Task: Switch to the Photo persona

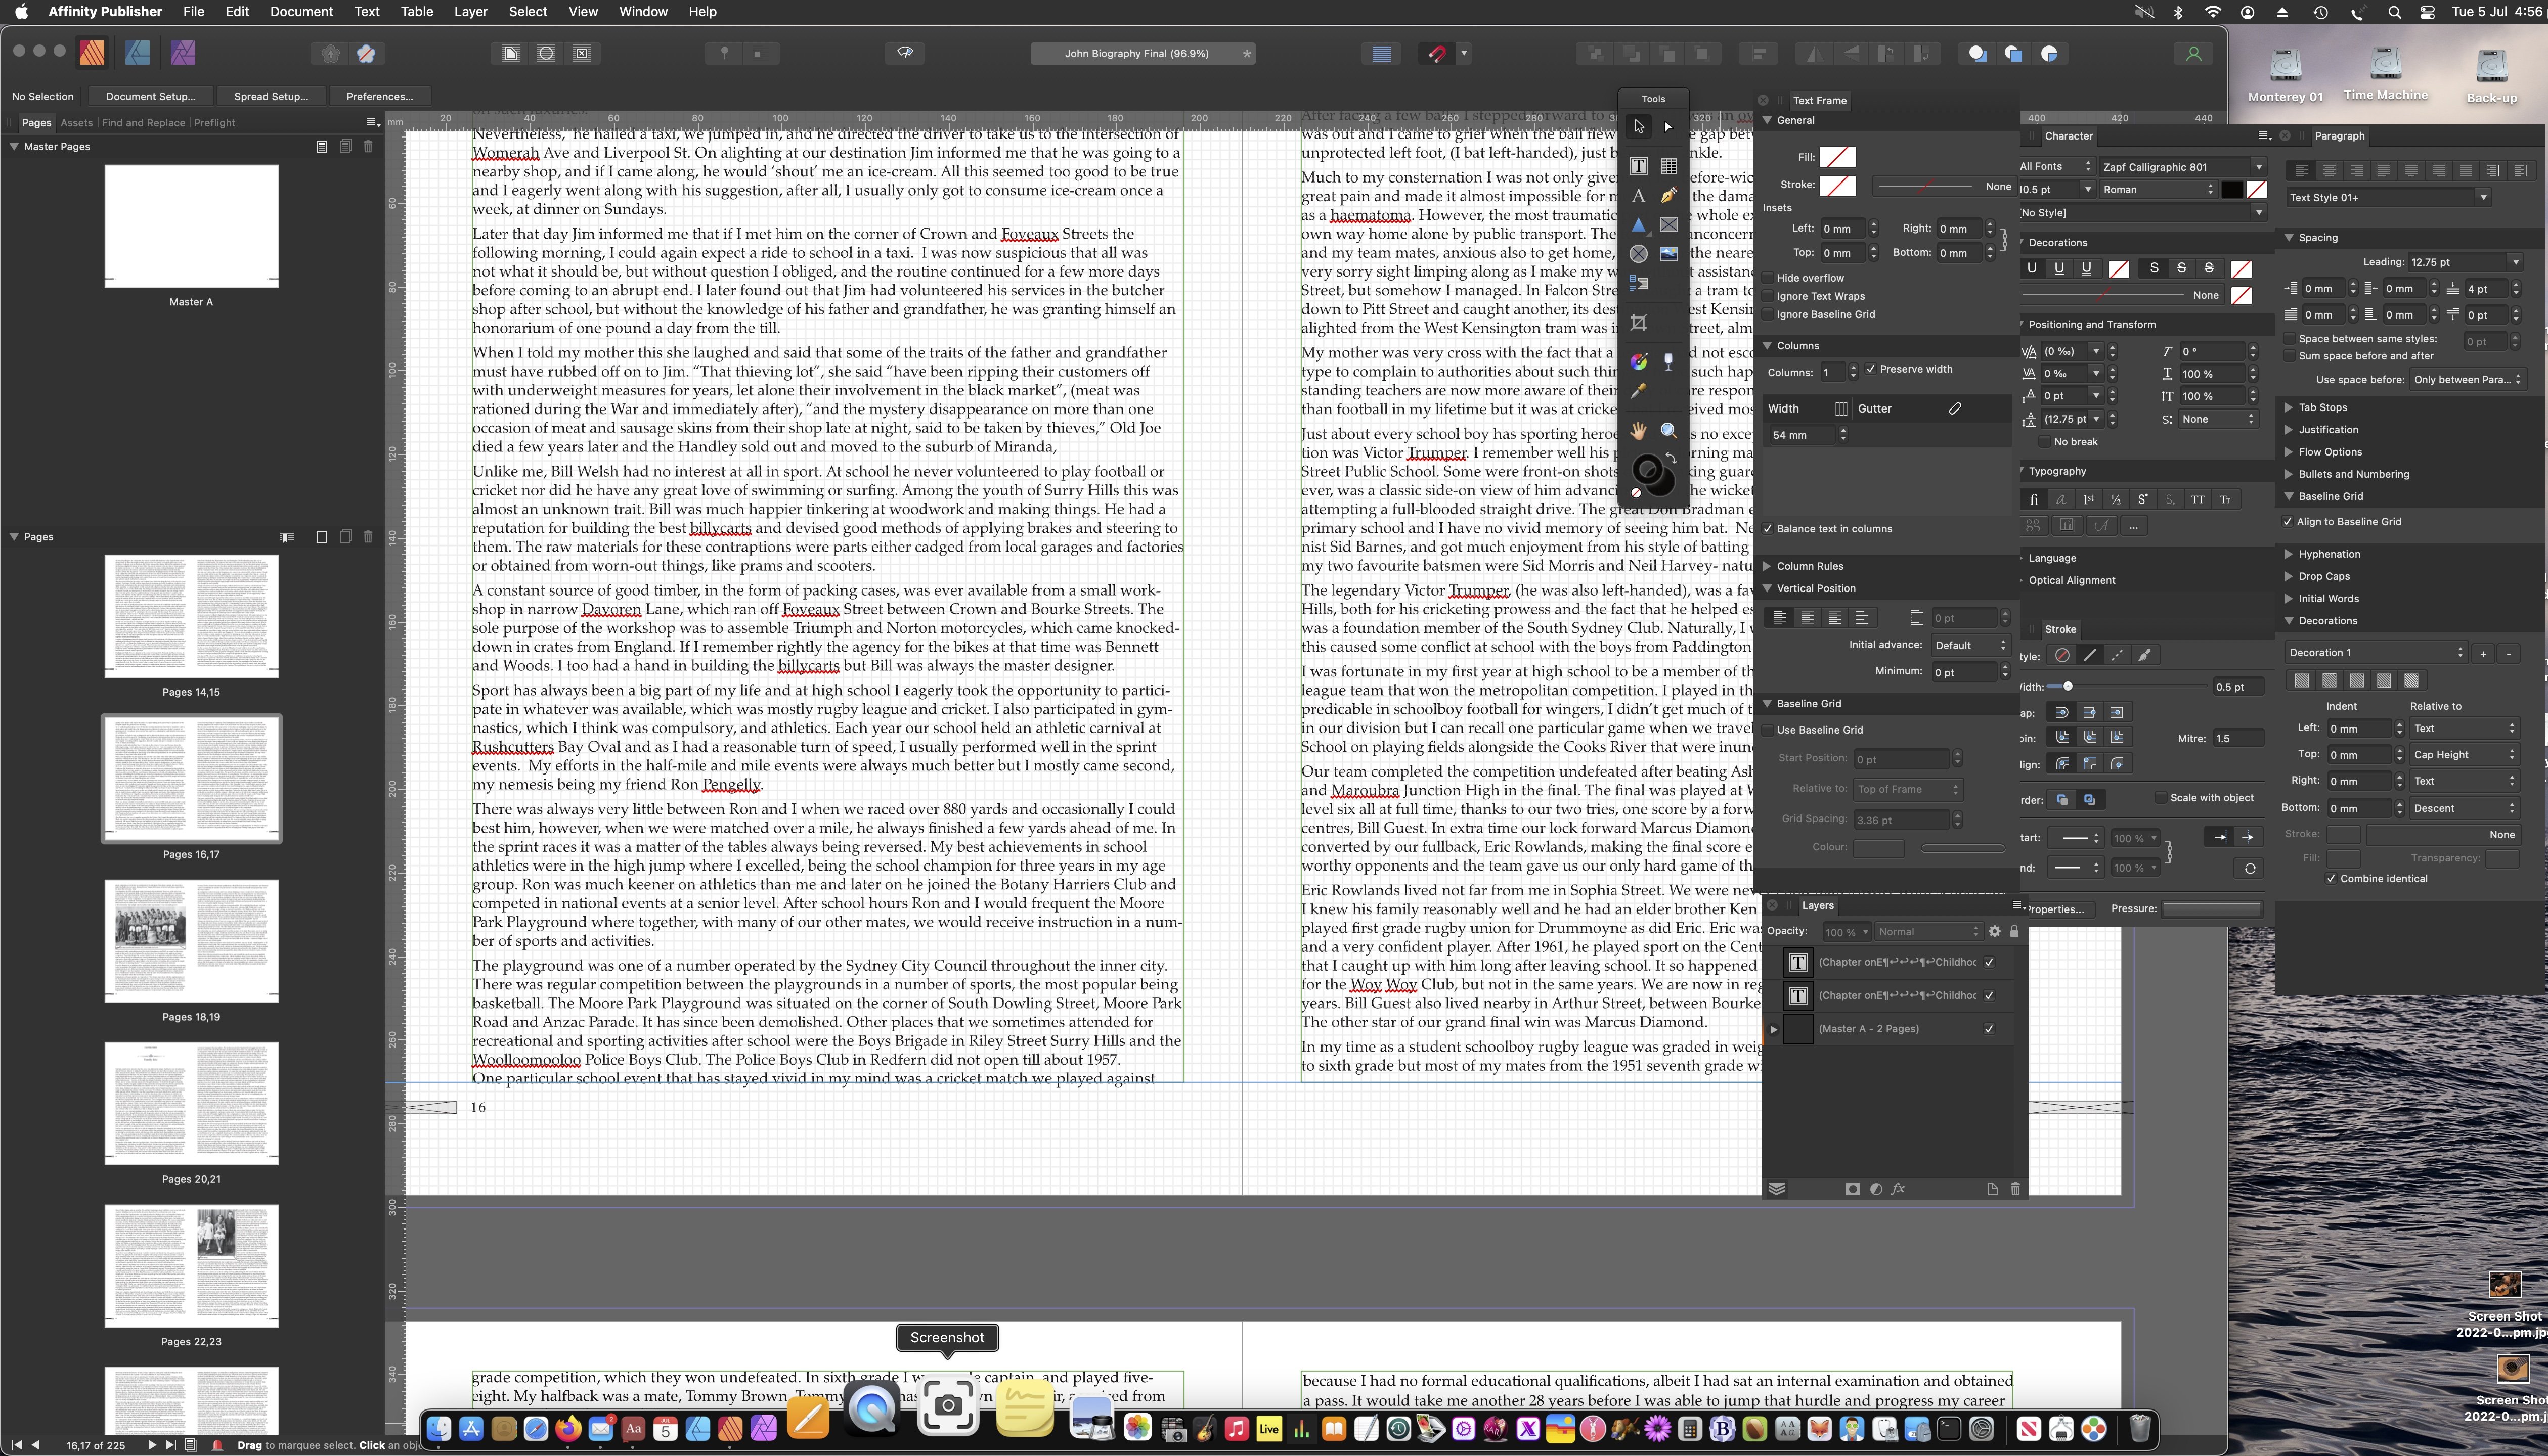Action: click(183, 53)
